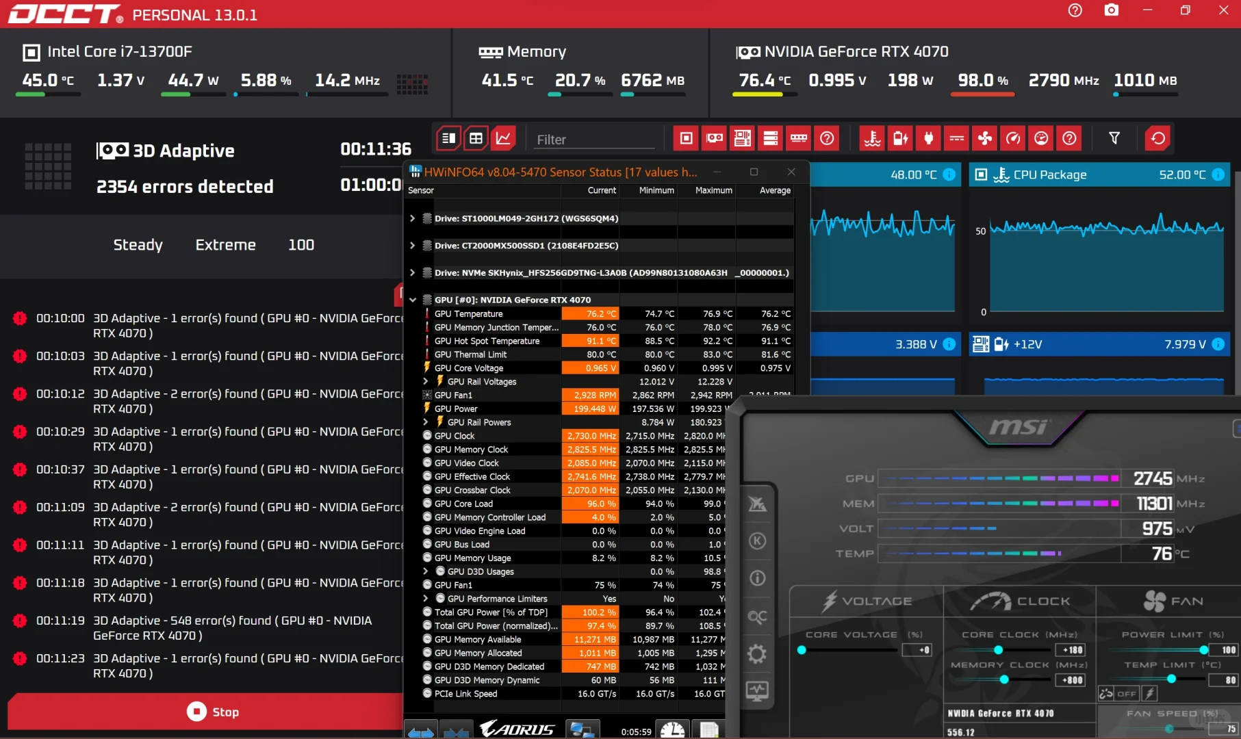Toggle the GPU sensor filter icon
This screenshot has height=739, width=1241.
[714, 139]
